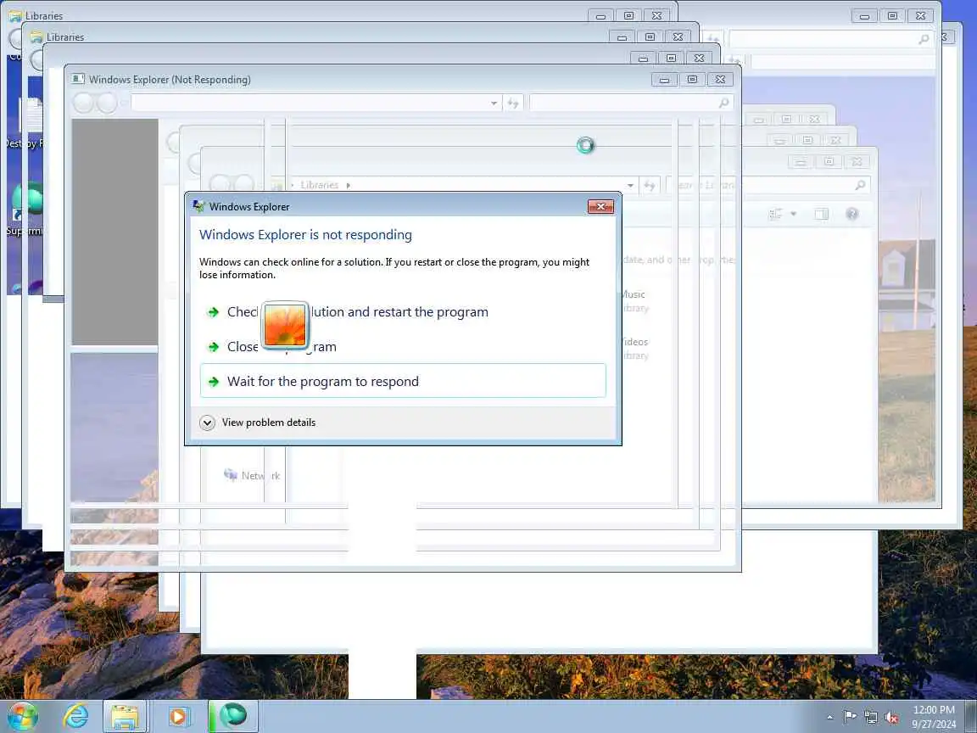Open the help icon in the faded Libraries window
This screenshot has width=977, height=733.
click(851, 214)
